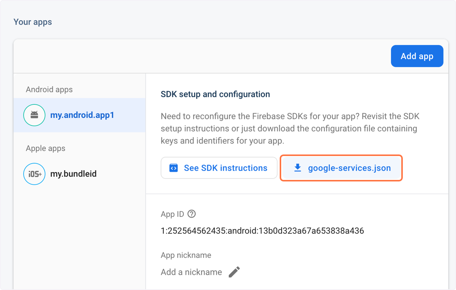Image resolution: width=456 pixels, height=290 pixels.
Task: Click the Android apps section label
Action: (49, 90)
